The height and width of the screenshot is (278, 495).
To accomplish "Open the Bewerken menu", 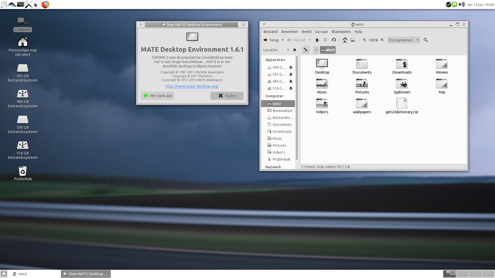I will pyautogui.click(x=290, y=32).
